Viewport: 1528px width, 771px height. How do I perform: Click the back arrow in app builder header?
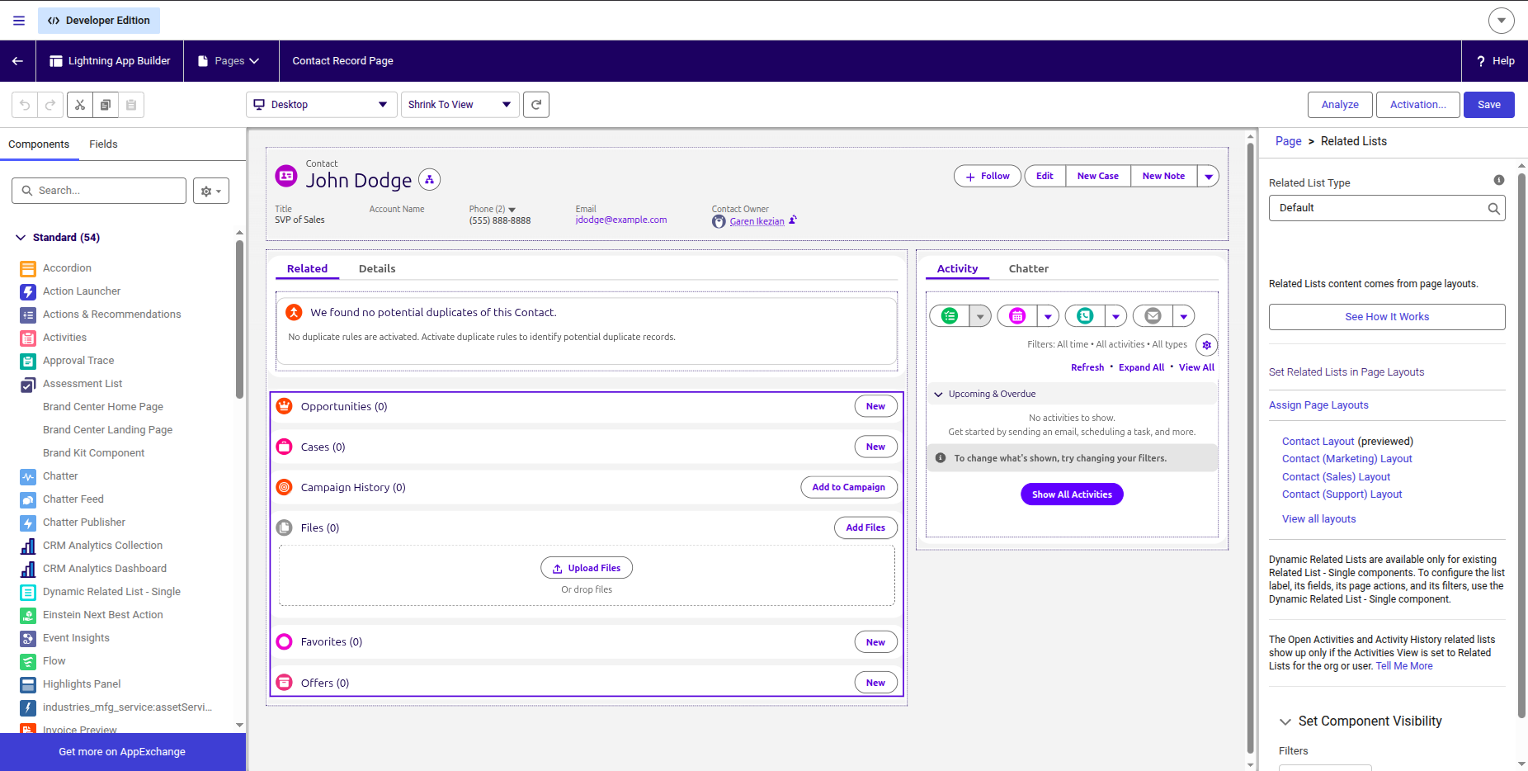(17, 61)
